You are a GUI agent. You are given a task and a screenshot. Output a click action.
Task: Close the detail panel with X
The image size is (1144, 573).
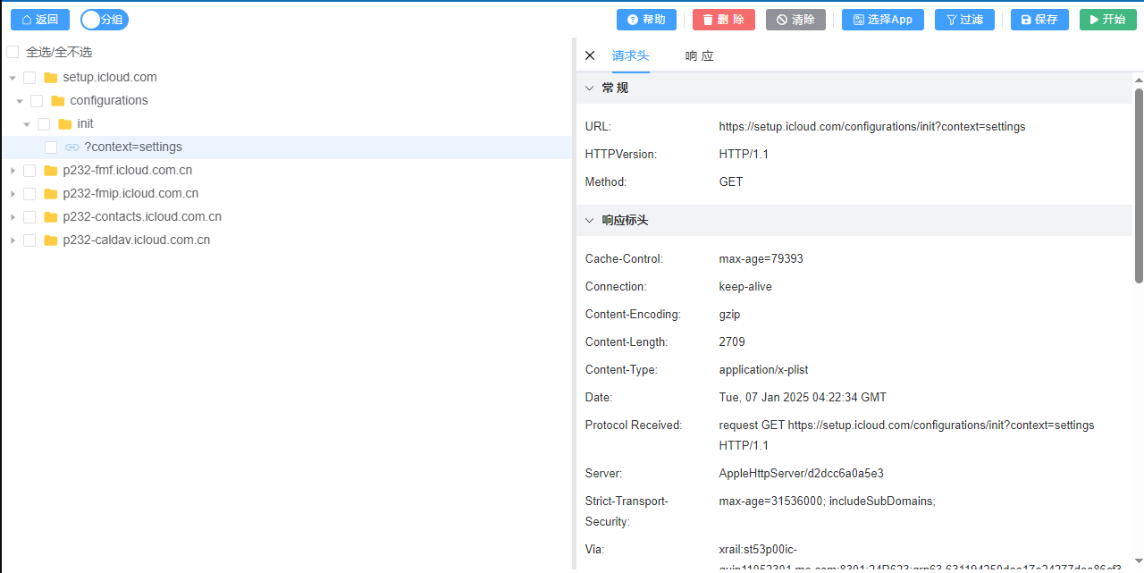(590, 55)
